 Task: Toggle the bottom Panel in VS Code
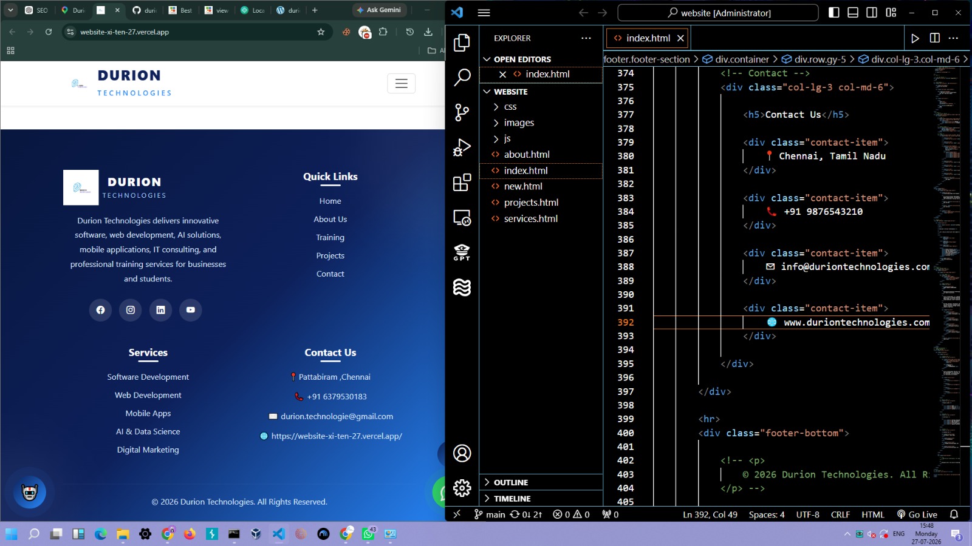click(x=853, y=13)
